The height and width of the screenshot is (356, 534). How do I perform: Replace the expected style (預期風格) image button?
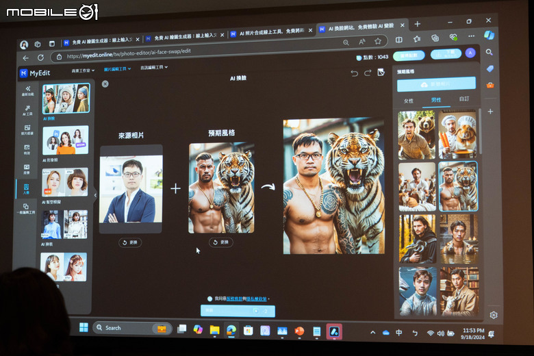tap(220, 242)
